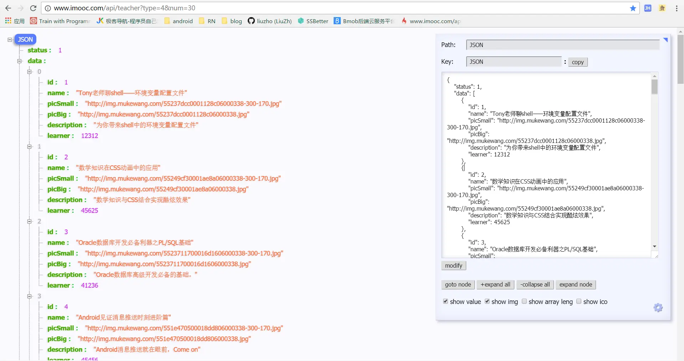Click the JSON source text area
The width and height of the screenshot is (684, 361).
coord(546,165)
